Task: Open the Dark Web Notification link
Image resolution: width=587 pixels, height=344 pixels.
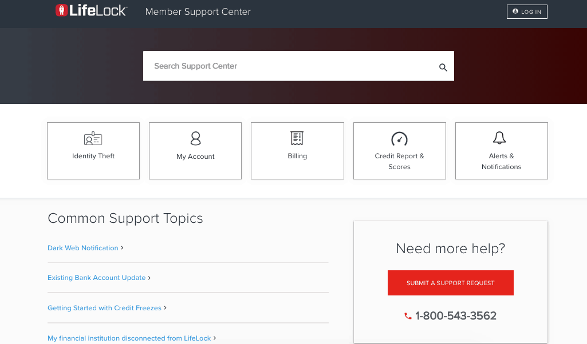Action: coord(82,248)
